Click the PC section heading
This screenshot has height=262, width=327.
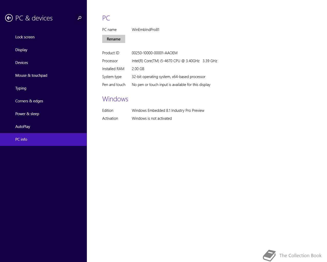pos(106,18)
